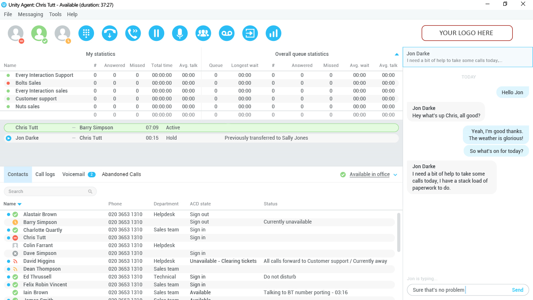
Task: Open the Messaging menu
Action: tap(31, 14)
